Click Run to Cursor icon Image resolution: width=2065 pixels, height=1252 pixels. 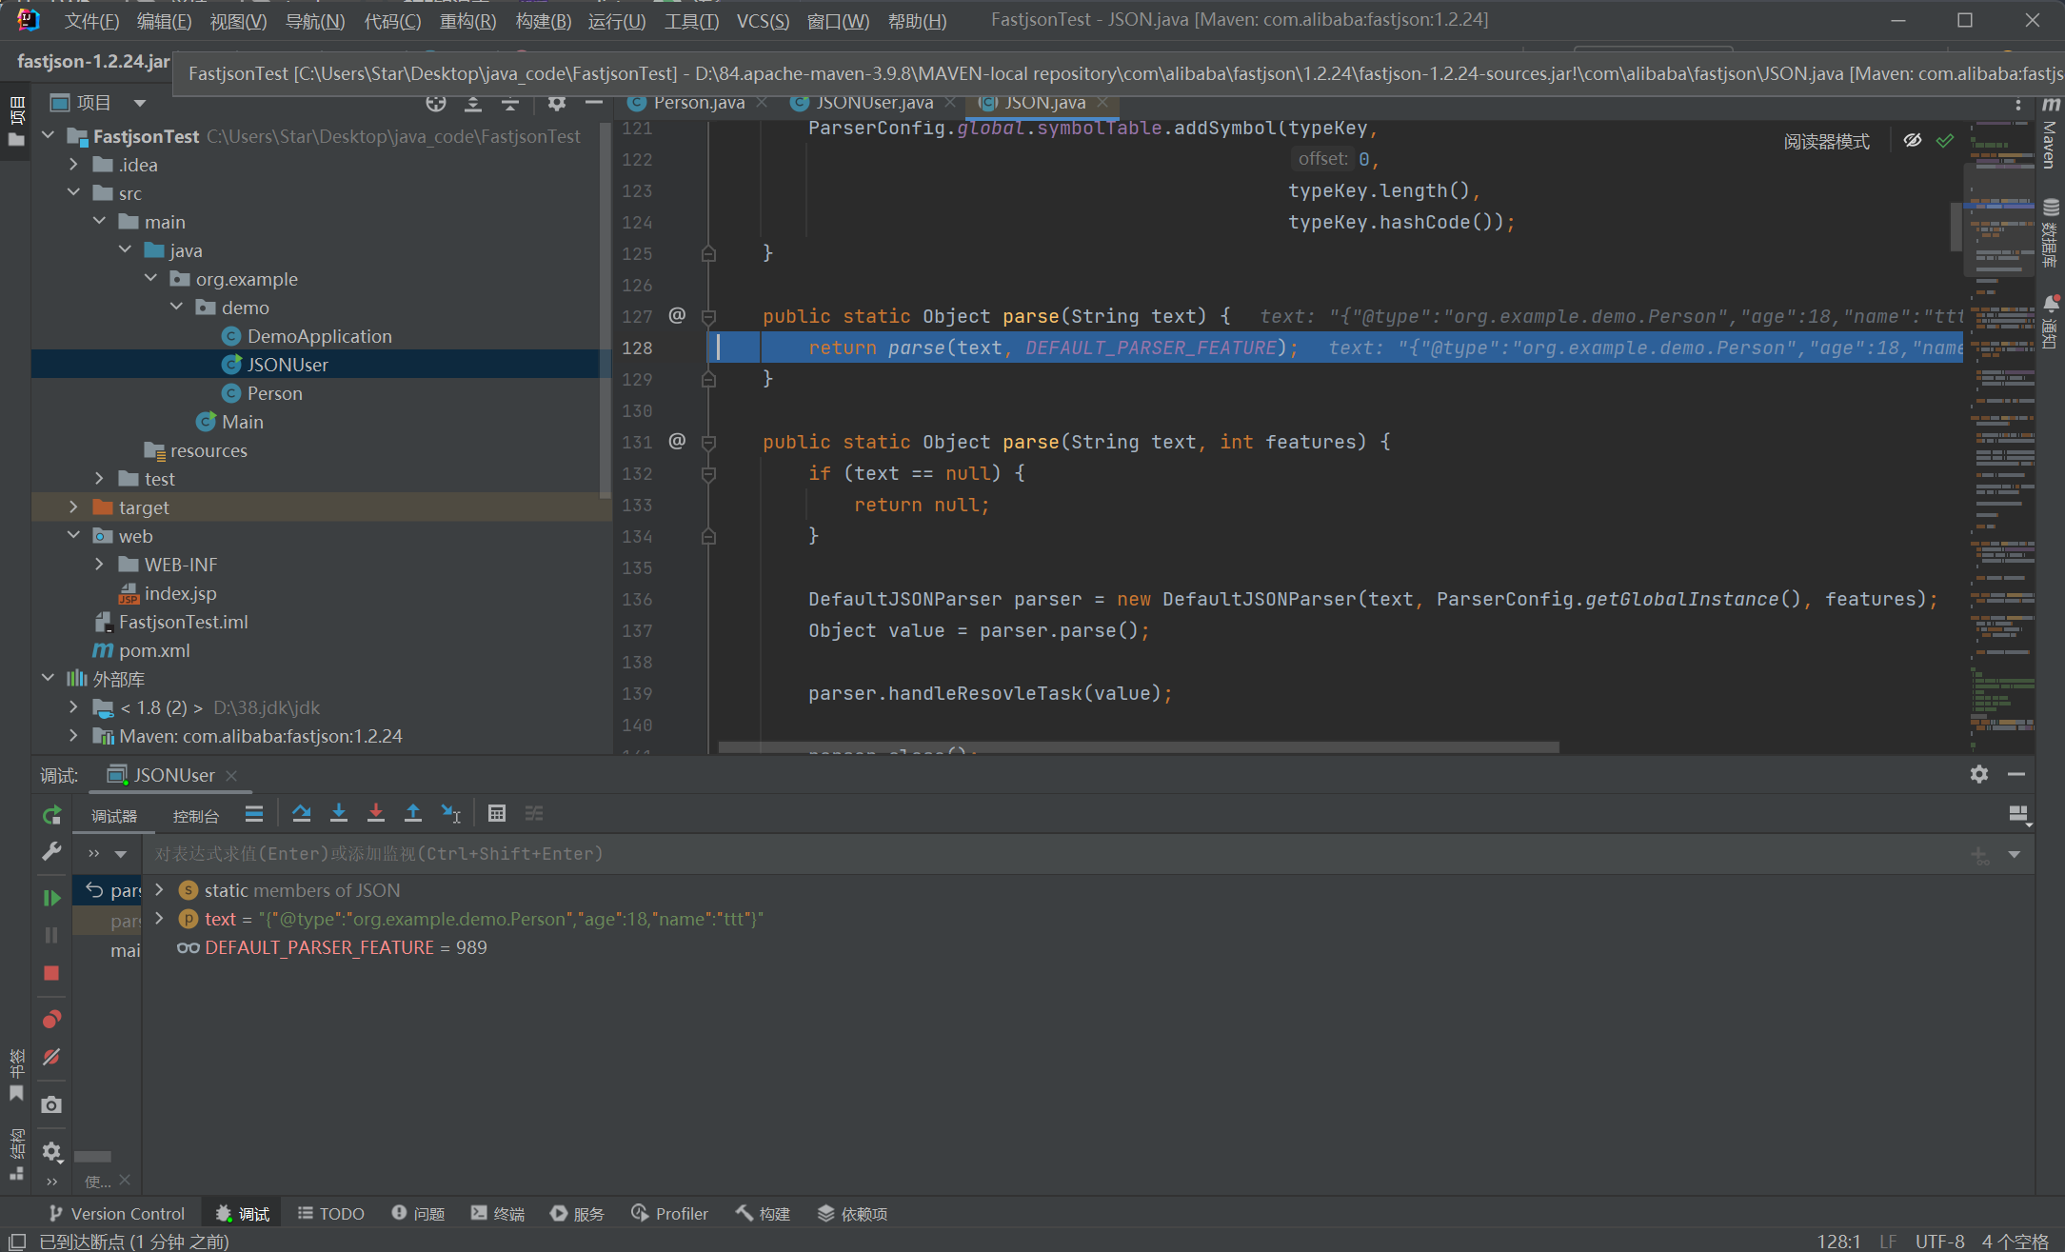pyautogui.click(x=450, y=813)
